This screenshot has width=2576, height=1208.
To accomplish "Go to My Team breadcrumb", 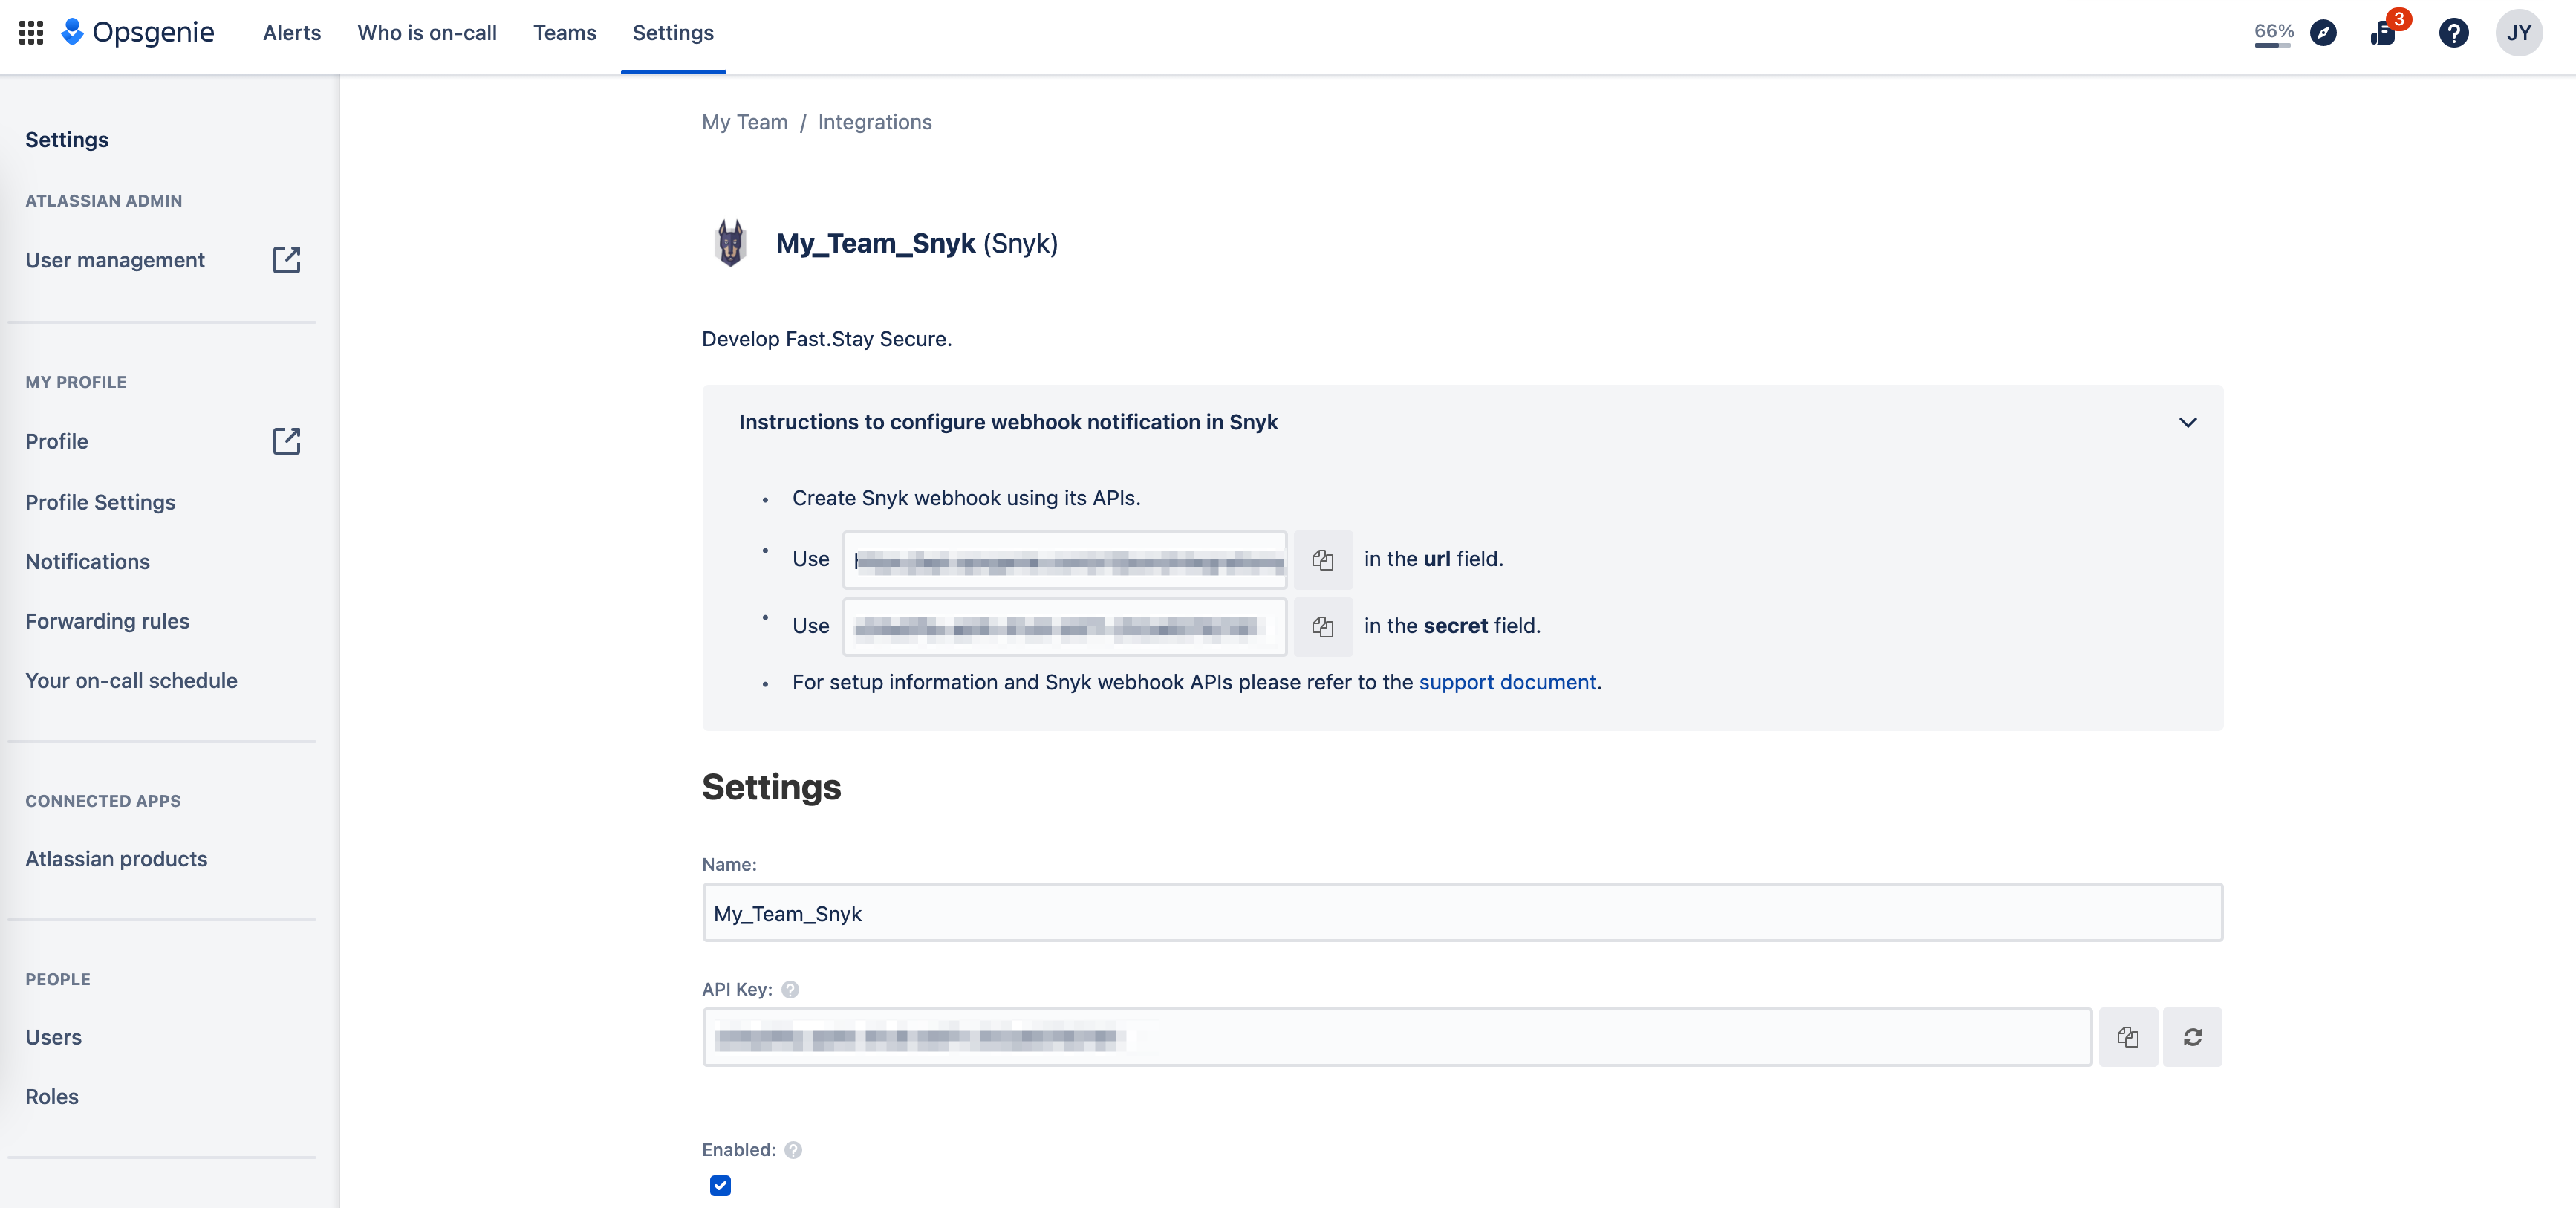I will pyautogui.click(x=745, y=122).
